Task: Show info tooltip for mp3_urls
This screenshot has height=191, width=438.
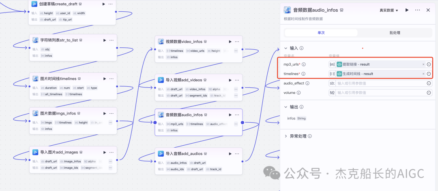Action: point(304,64)
